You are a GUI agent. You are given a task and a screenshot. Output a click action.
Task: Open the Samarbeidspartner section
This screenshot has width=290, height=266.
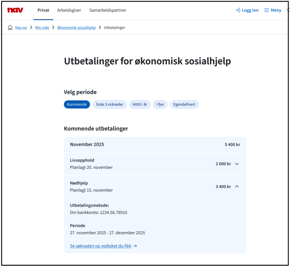[x=108, y=10]
